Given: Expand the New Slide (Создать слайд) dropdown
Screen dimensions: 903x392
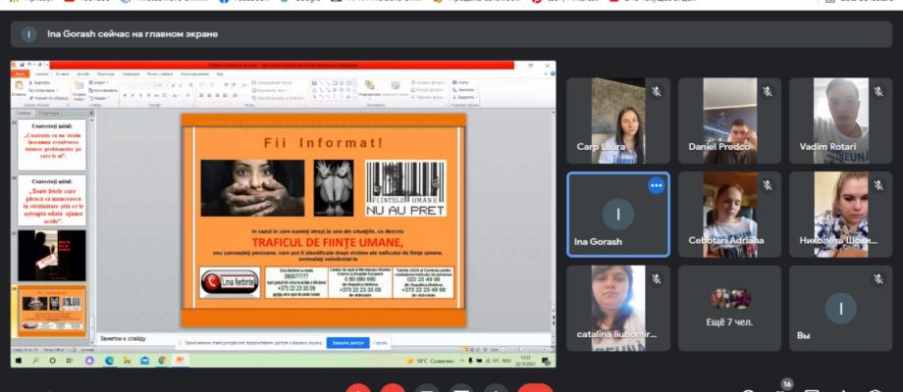Looking at the screenshot, I should tap(80, 96).
